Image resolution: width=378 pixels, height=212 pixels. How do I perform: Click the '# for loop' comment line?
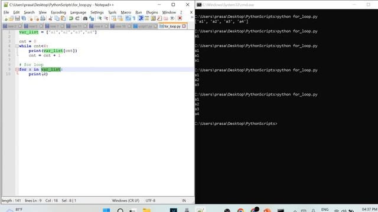pyautogui.click(x=31, y=65)
